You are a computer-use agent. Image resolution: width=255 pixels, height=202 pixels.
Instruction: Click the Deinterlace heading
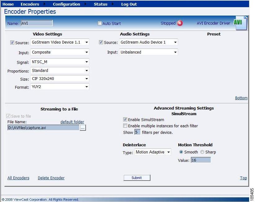pos(134,145)
